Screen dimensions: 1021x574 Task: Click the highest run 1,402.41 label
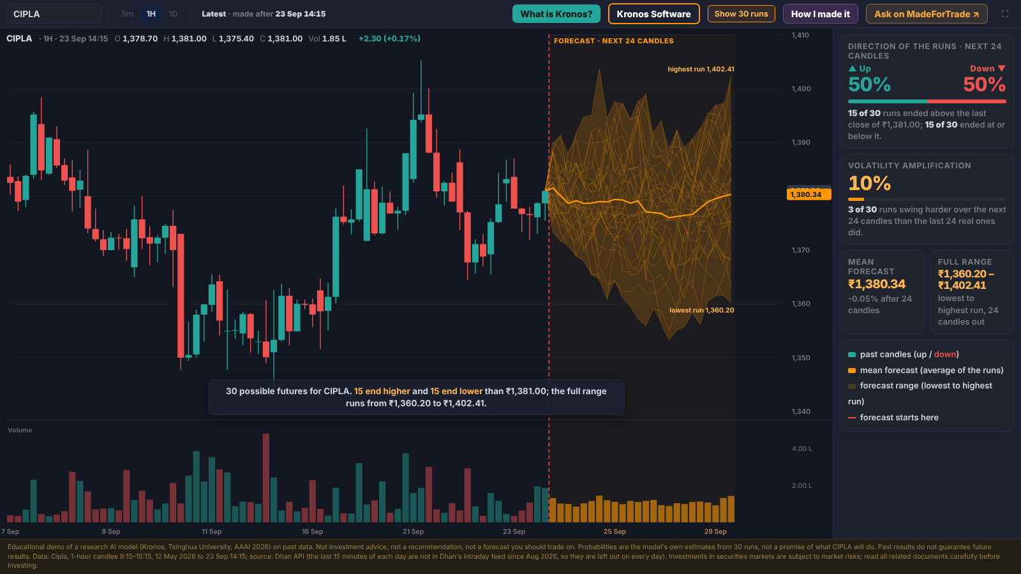pyautogui.click(x=701, y=69)
